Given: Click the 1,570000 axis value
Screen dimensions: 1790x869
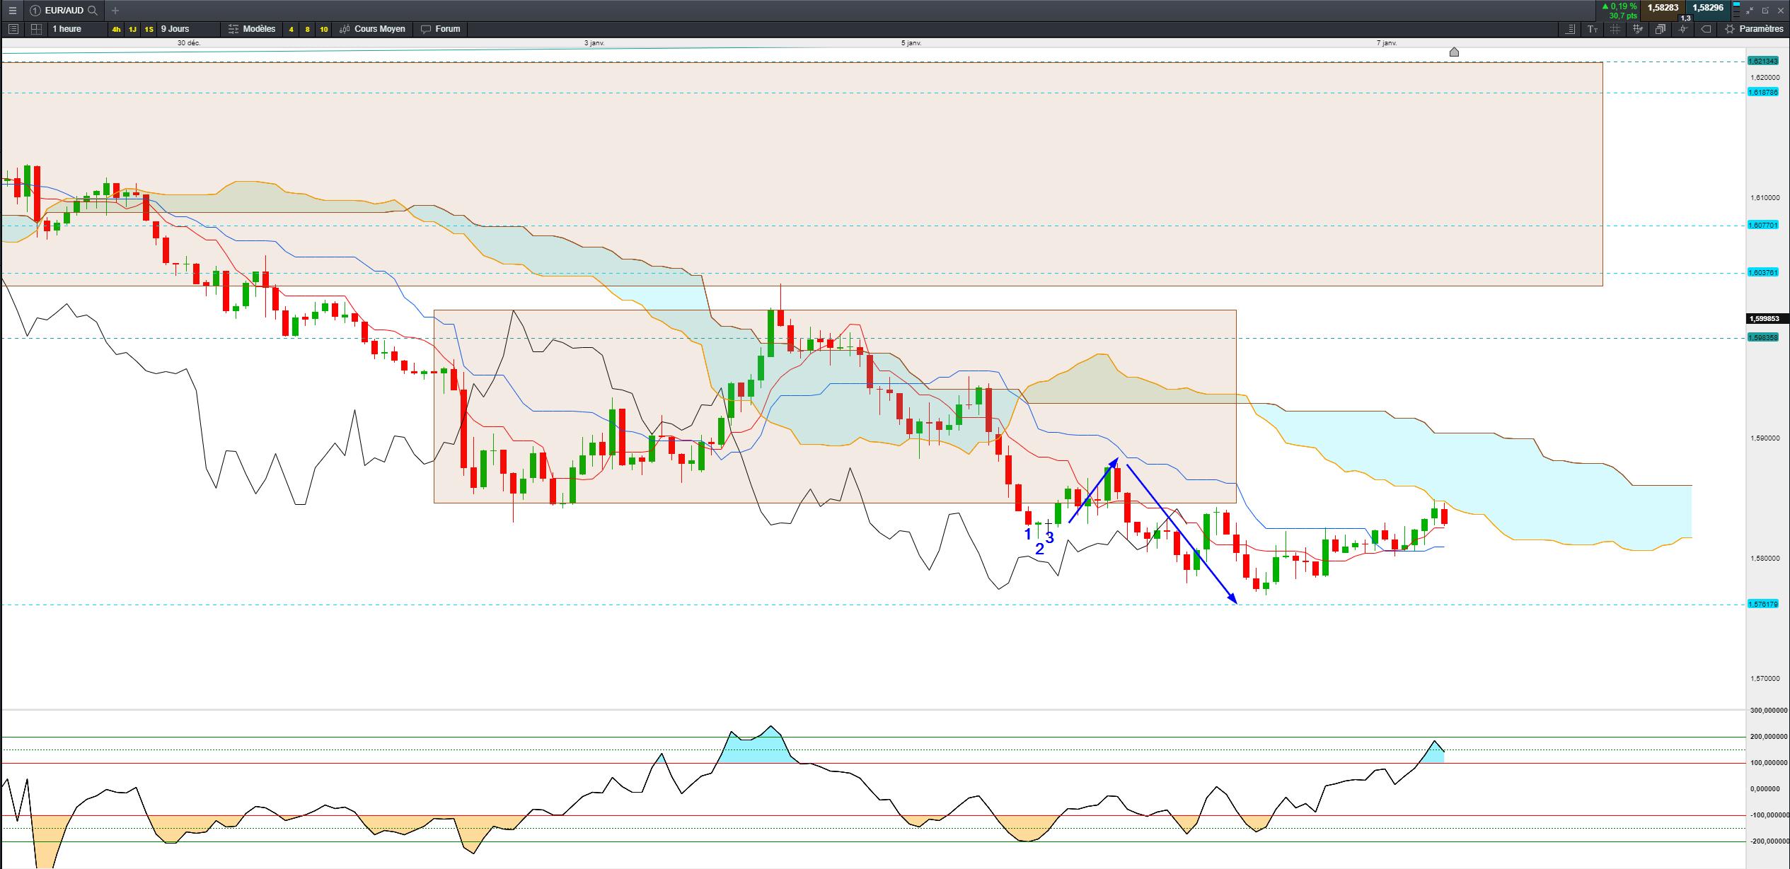Looking at the screenshot, I should pos(1765,679).
